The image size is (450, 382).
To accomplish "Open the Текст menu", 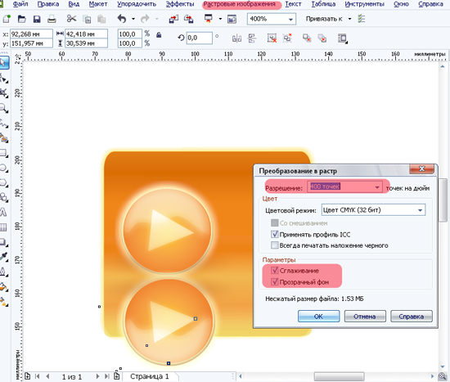I will [x=293, y=4].
